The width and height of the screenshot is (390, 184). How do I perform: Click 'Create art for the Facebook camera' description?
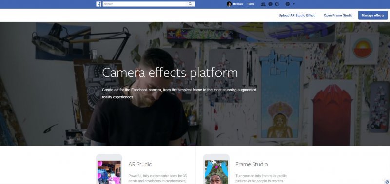coord(179,93)
